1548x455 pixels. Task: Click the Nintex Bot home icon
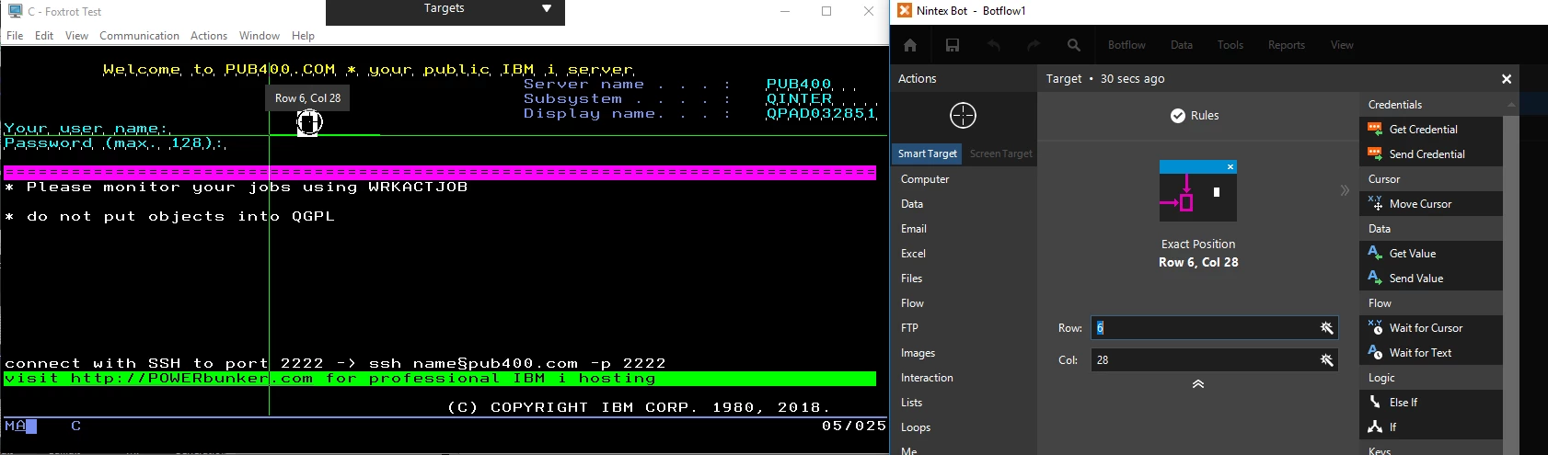(x=909, y=45)
